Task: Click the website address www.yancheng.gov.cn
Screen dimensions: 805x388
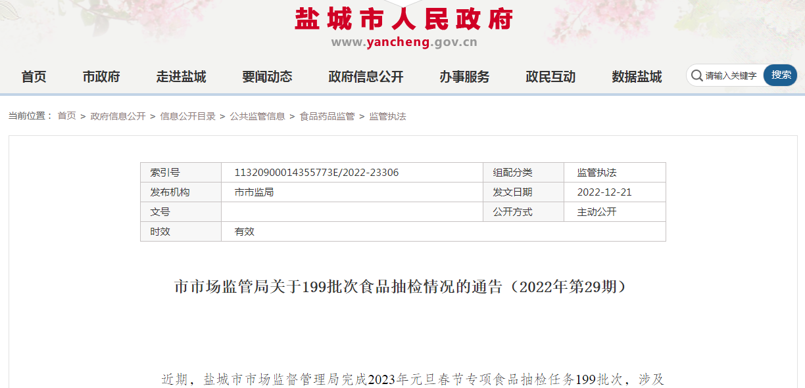Action: coord(402,43)
